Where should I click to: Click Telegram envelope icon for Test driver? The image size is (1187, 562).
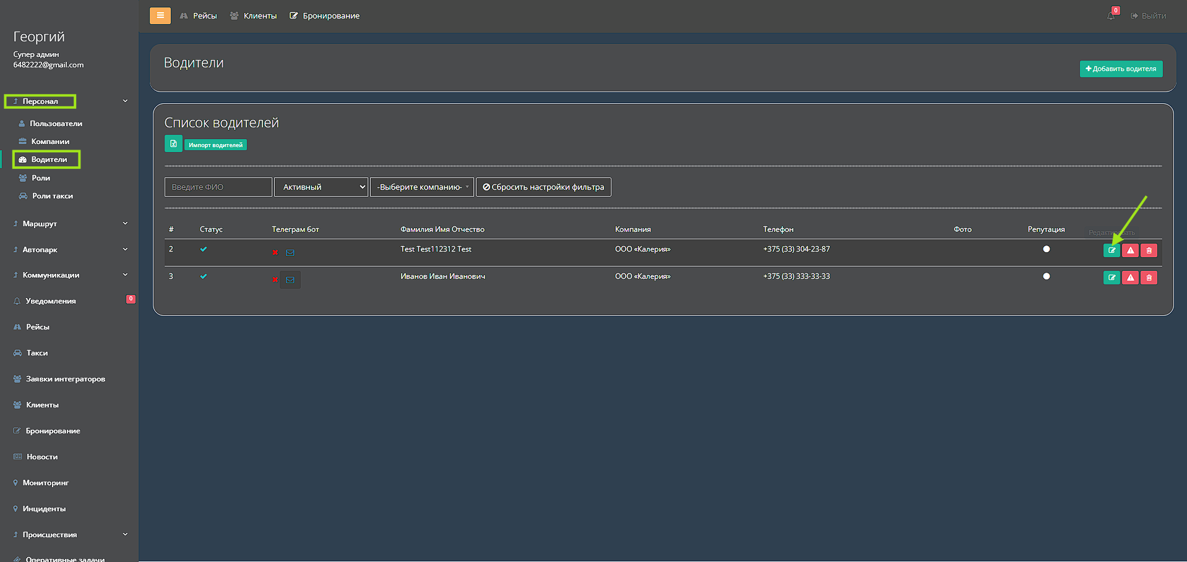pyautogui.click(x=290, y=253)
